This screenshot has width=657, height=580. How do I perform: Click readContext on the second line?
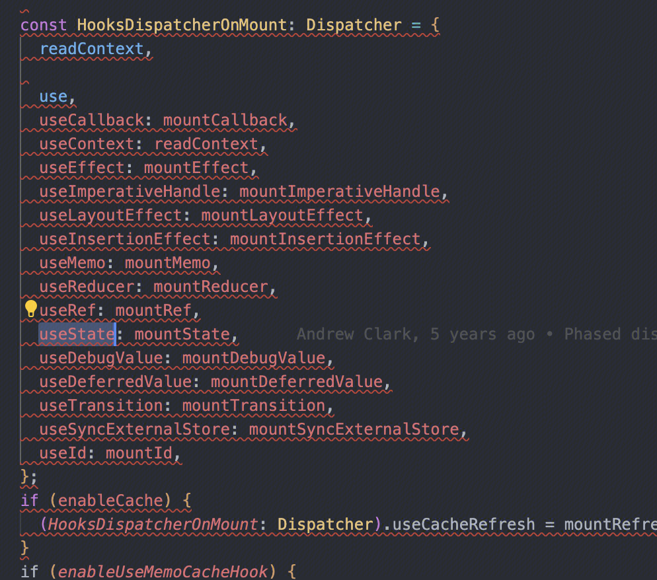pyautogui.click(x=91, y=49)
